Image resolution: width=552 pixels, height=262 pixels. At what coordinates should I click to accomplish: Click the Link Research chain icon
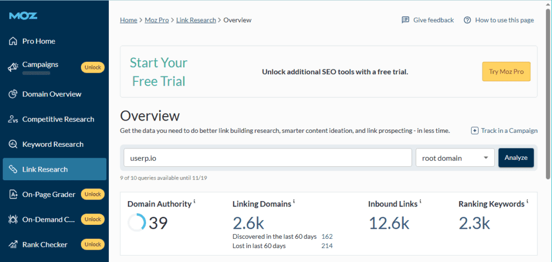[x=13, y=169]
